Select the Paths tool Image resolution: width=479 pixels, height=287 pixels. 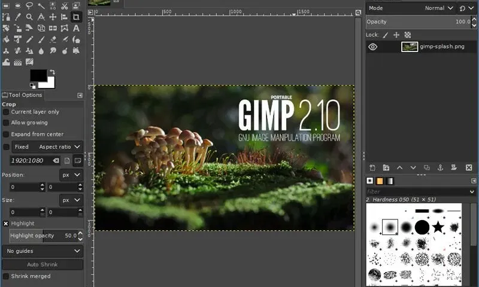point(6,17)
